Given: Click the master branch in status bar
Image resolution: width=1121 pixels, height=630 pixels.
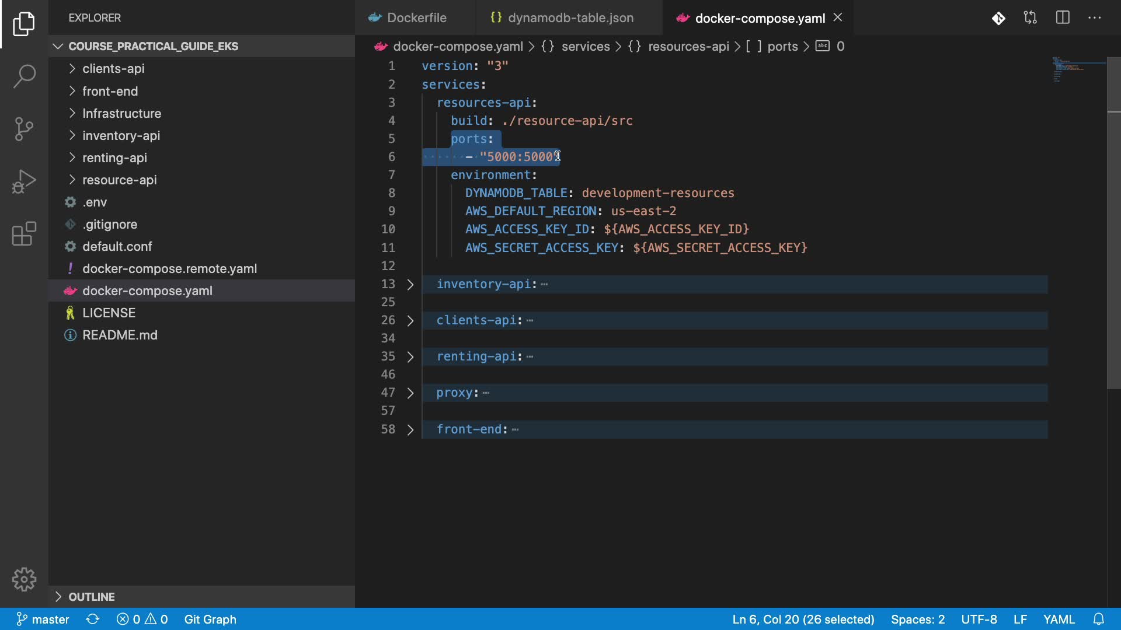Looking at the screenshot, I should 43,619.
